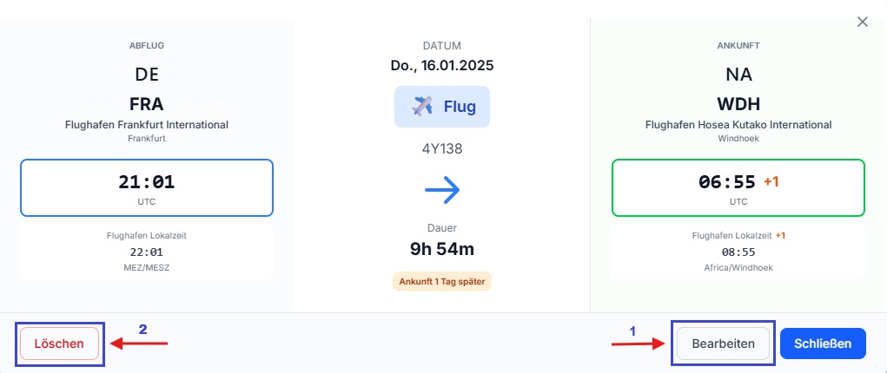This screenshot has height=373, width=887.
Task: Click the 'Ankunft 1 Tag später' badge
Action: pos(442,281)
